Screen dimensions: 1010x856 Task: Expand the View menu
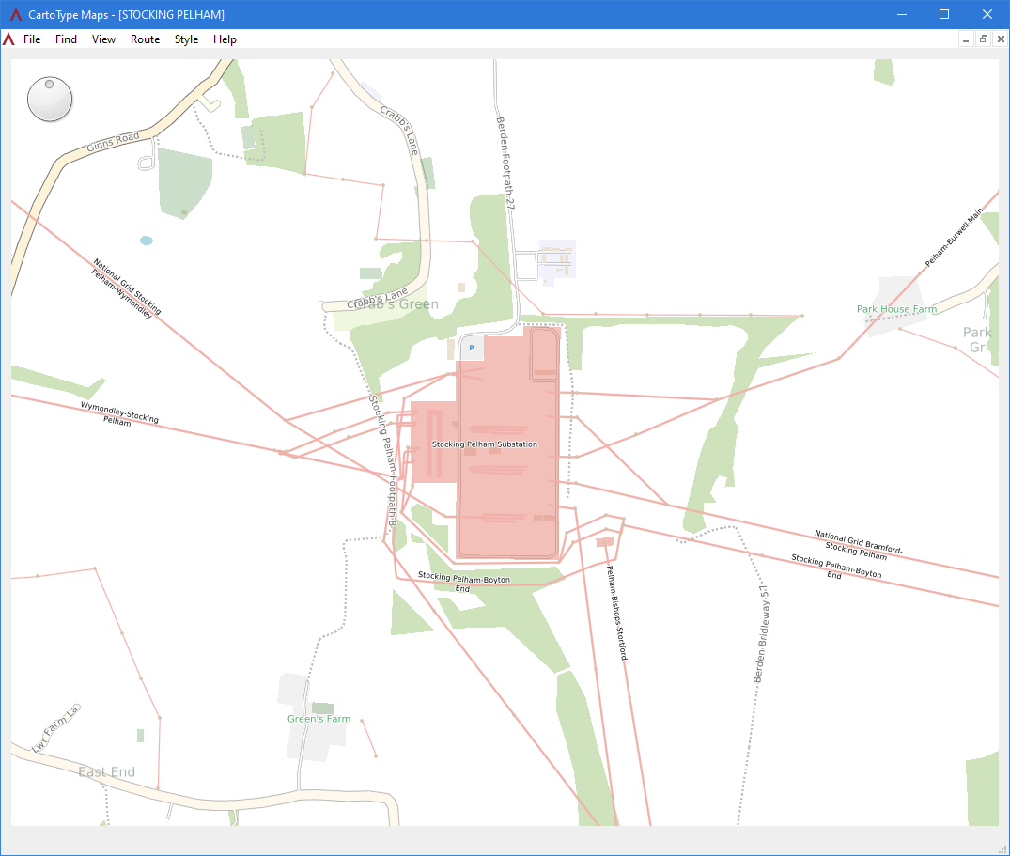click(x=103, y=39)
